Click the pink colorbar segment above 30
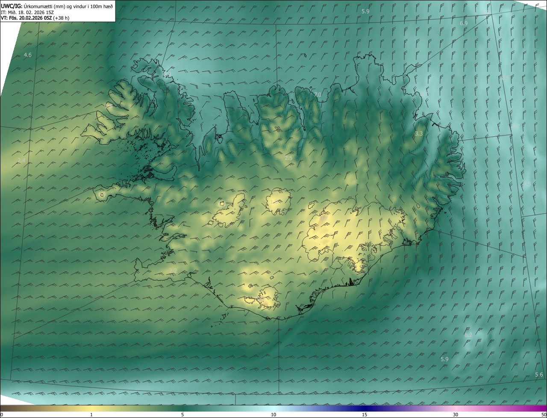The width and height of the screenshot is (547, 418). coord(456,408)
